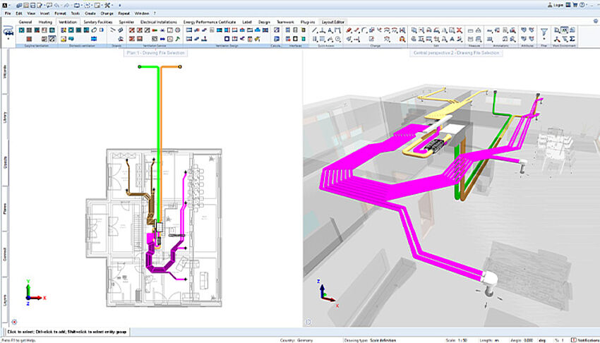Screen dimensions: 600x343
Task: Click the Filter funnel icon in the ribbon
Action: click(544, 32)
